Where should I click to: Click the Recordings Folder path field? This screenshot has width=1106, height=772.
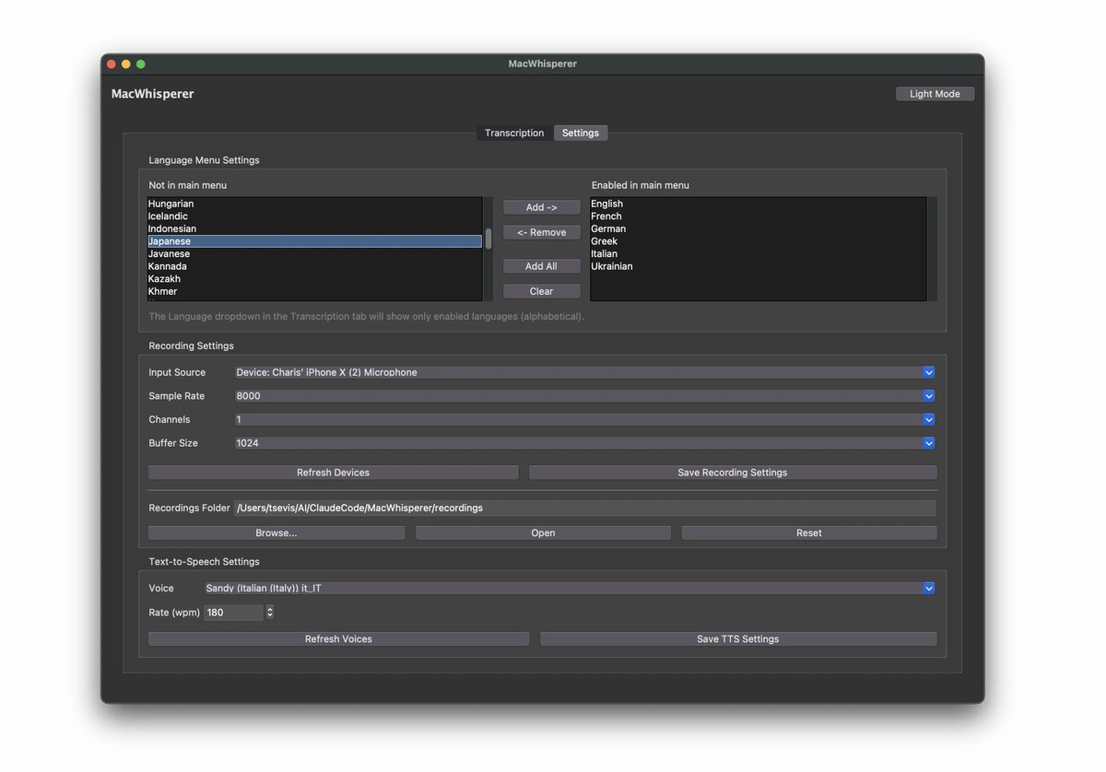tap(585, 508)
